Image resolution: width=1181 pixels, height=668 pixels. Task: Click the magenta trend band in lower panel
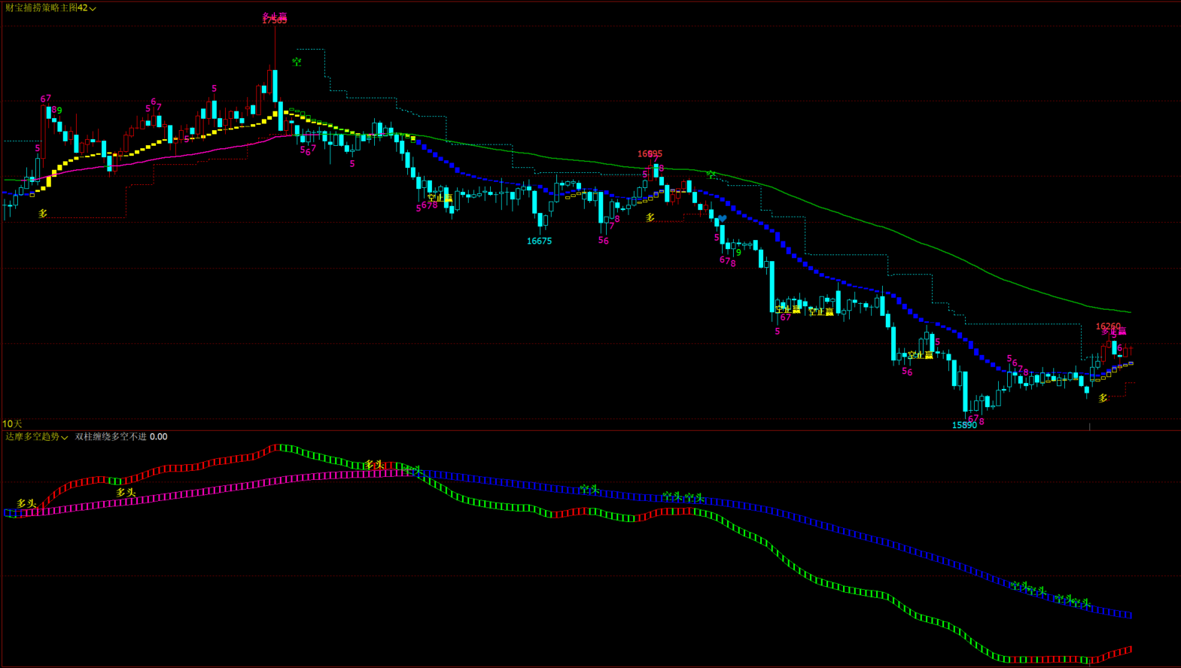pos(226,487)
